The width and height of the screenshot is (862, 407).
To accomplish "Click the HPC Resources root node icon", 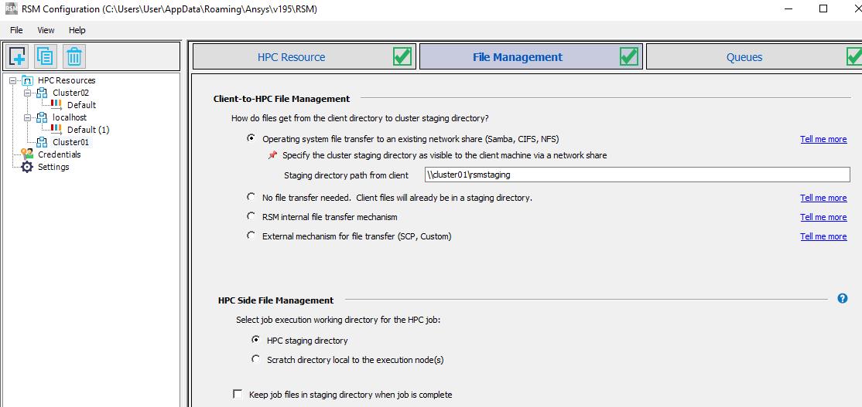I will tap(28, 80).
